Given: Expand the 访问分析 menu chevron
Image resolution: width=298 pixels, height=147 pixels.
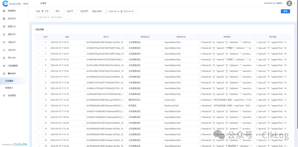Looking at the screenshot, I should point(25,50).
